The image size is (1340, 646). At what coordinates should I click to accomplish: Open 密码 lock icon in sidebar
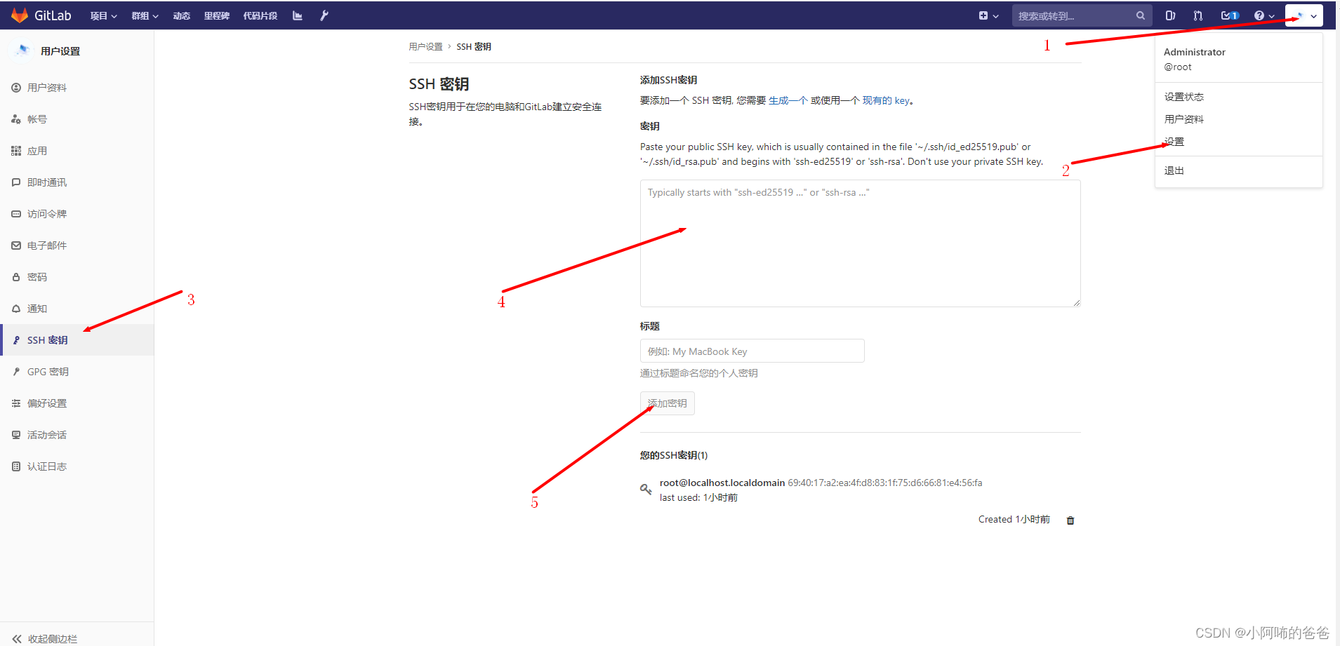[16, 277]
